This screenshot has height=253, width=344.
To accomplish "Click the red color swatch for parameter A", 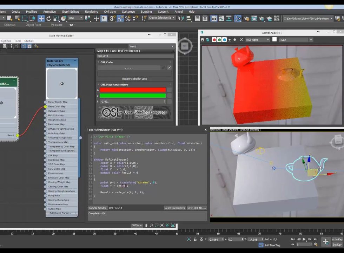I will (133, 90).
